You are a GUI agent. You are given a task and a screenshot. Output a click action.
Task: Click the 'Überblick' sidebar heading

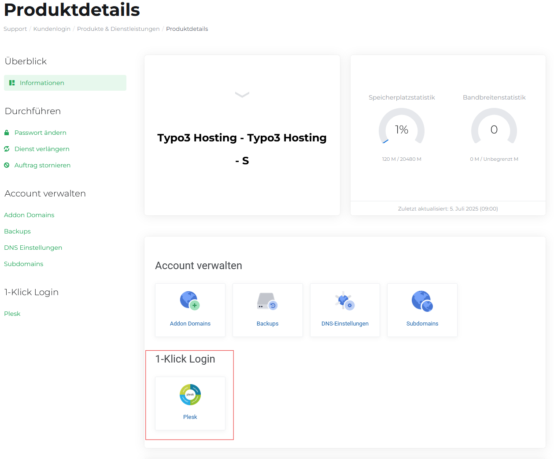[x=26, y=61]
